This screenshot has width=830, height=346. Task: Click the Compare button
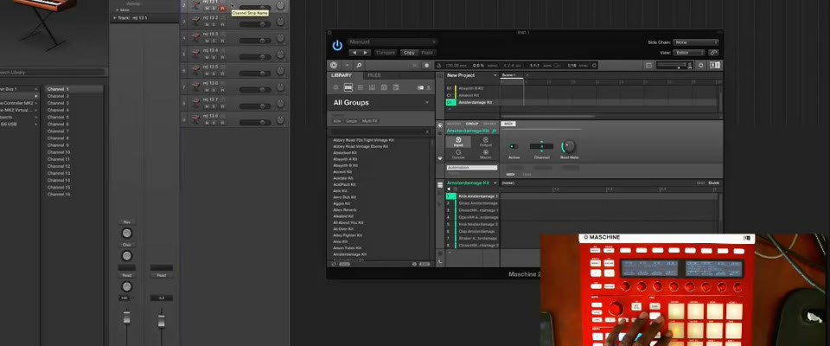(386, 53)
